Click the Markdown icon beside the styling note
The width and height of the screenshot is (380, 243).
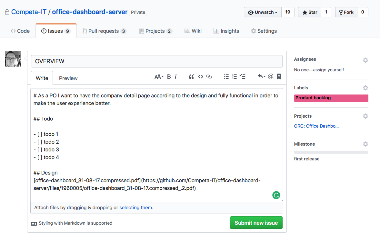(34, 223)
